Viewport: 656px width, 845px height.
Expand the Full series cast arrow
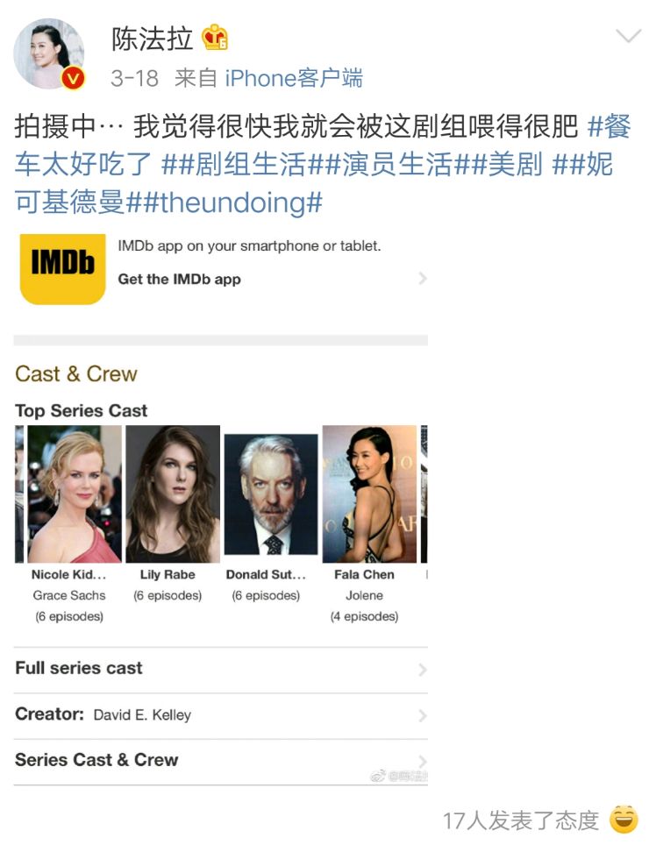423,670
